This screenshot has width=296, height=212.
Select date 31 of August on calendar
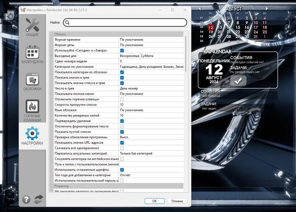256,37
